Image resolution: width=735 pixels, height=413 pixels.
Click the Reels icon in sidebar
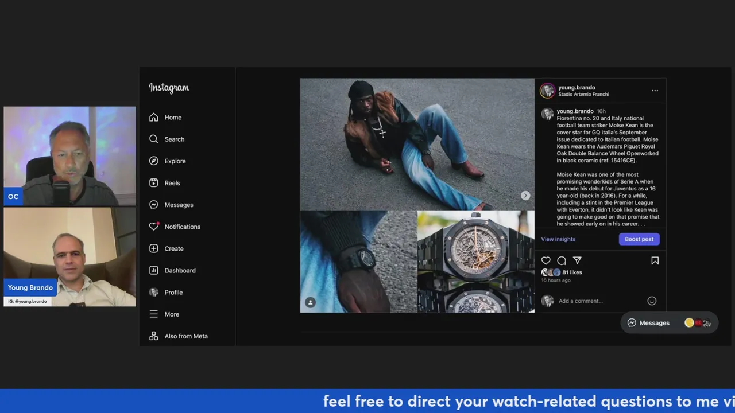153,182
